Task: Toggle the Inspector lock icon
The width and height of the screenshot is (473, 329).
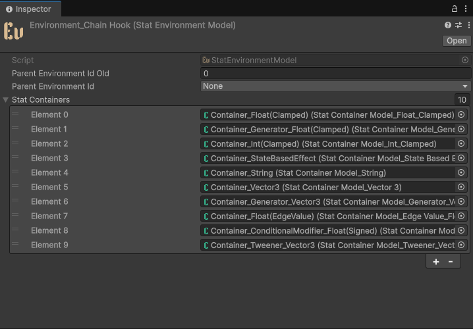Action: (455, 9)
